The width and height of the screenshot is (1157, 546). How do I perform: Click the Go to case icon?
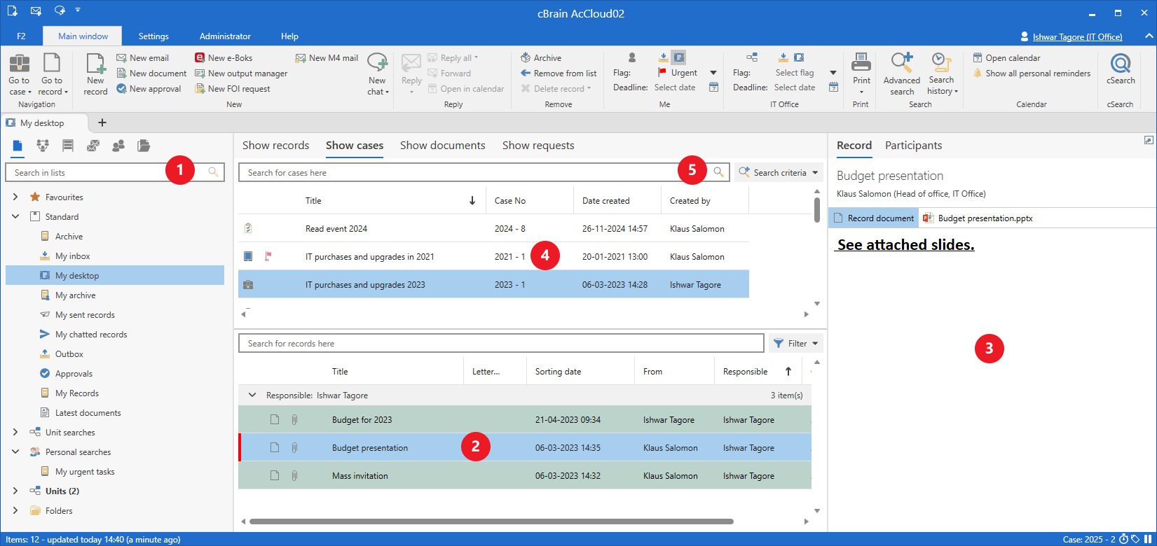tap(19, 65)
